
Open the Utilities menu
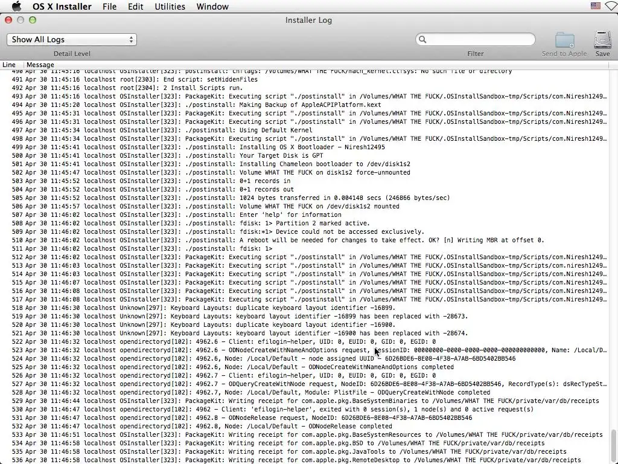pyautogui.click(x=170, y=6)
